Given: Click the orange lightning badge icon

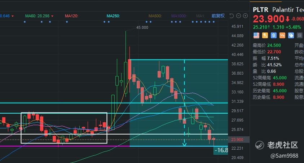Looking at the screenshot, I should 265,35.
